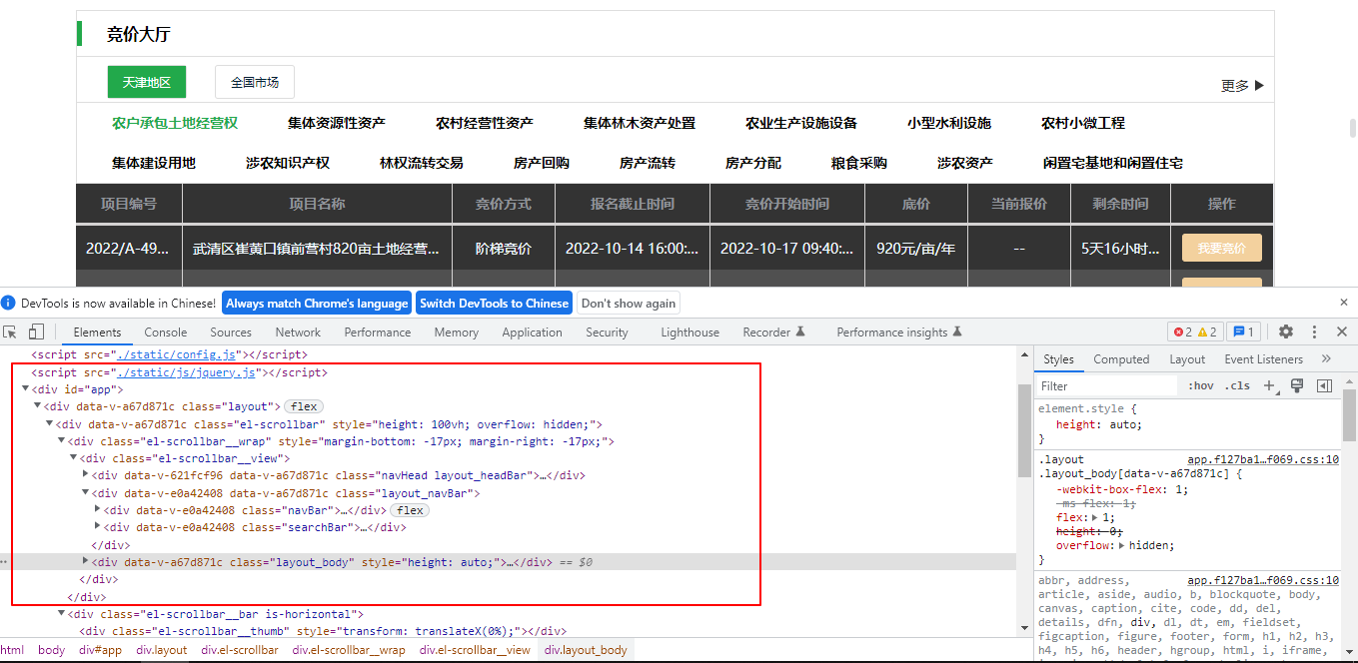The width and height of the screenshot is (1358, 663).
Task: Show more Styles pane tabs chevron
Action: 1326,359
